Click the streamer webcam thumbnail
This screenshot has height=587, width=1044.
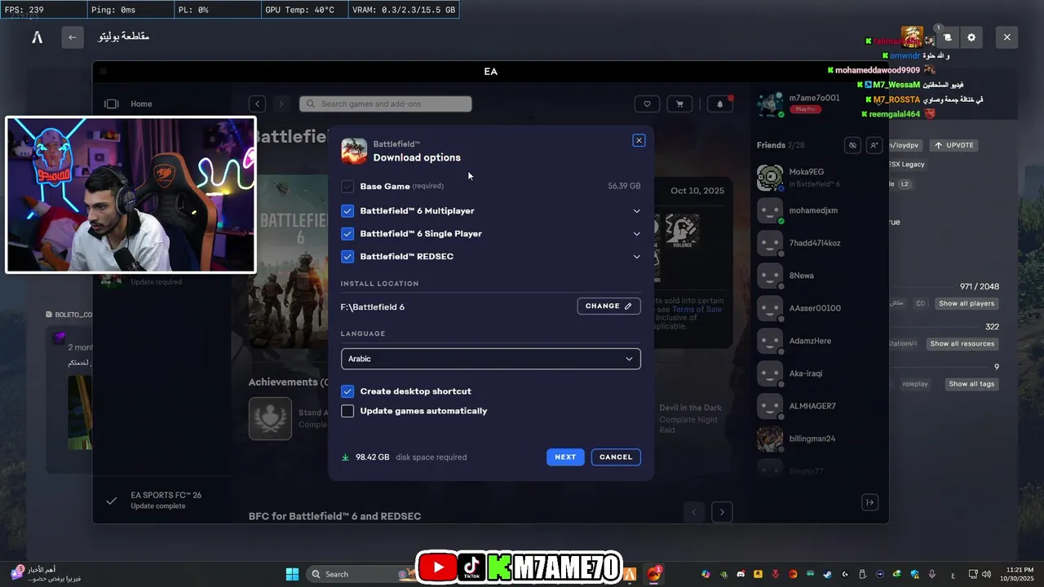130,194
